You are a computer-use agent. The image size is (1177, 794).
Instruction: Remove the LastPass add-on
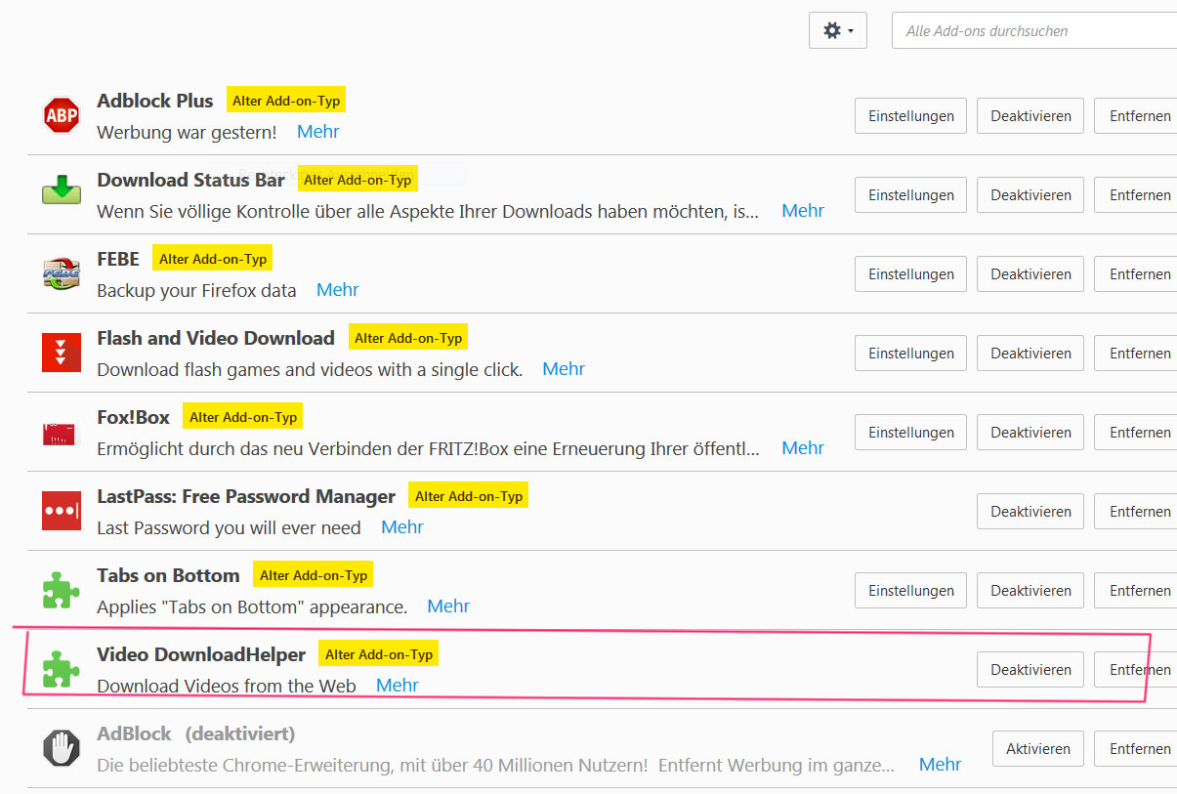point(1139,512)
